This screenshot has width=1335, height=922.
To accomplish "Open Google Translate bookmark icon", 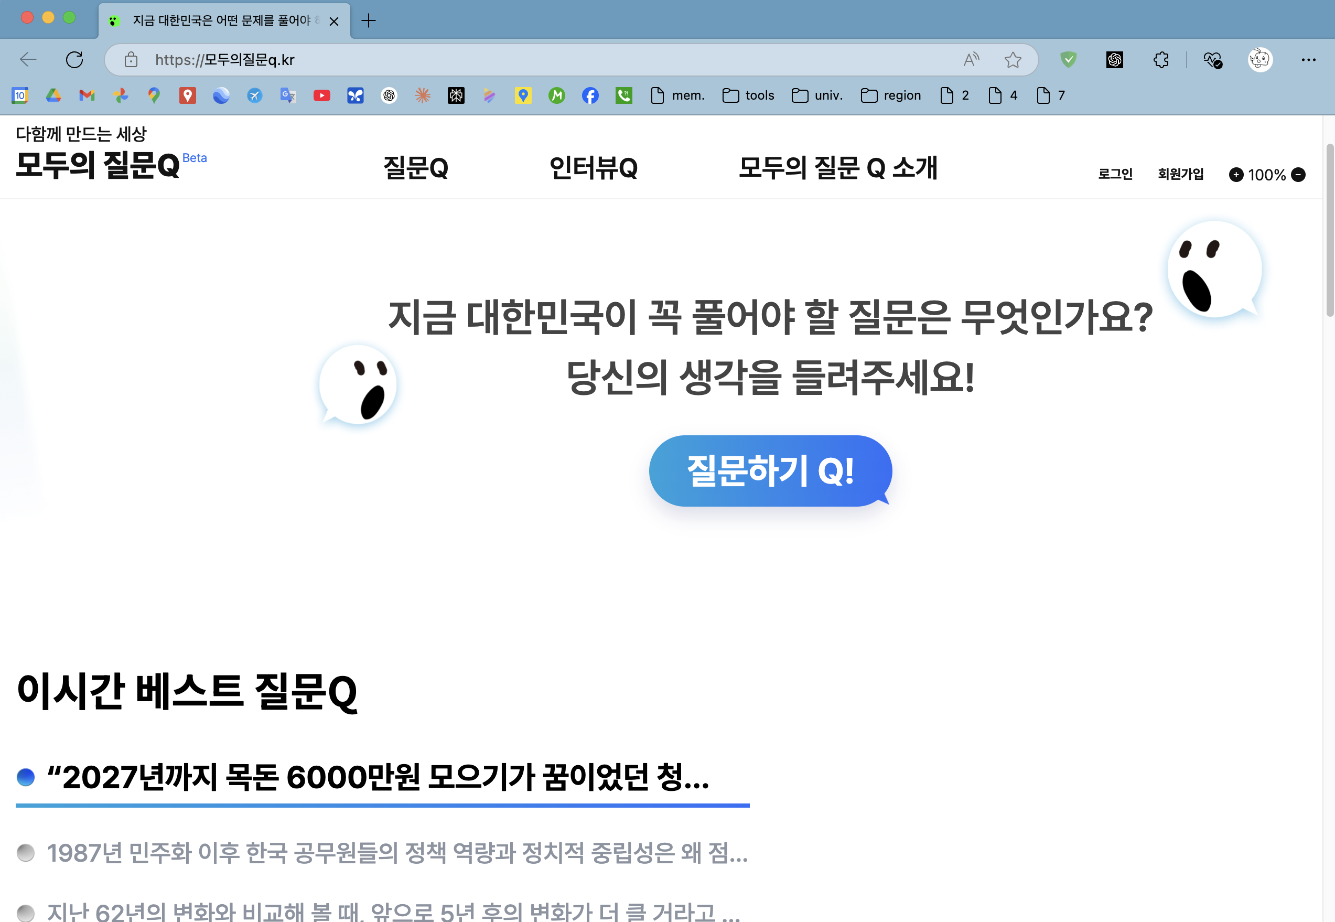I will coord(288,95).
